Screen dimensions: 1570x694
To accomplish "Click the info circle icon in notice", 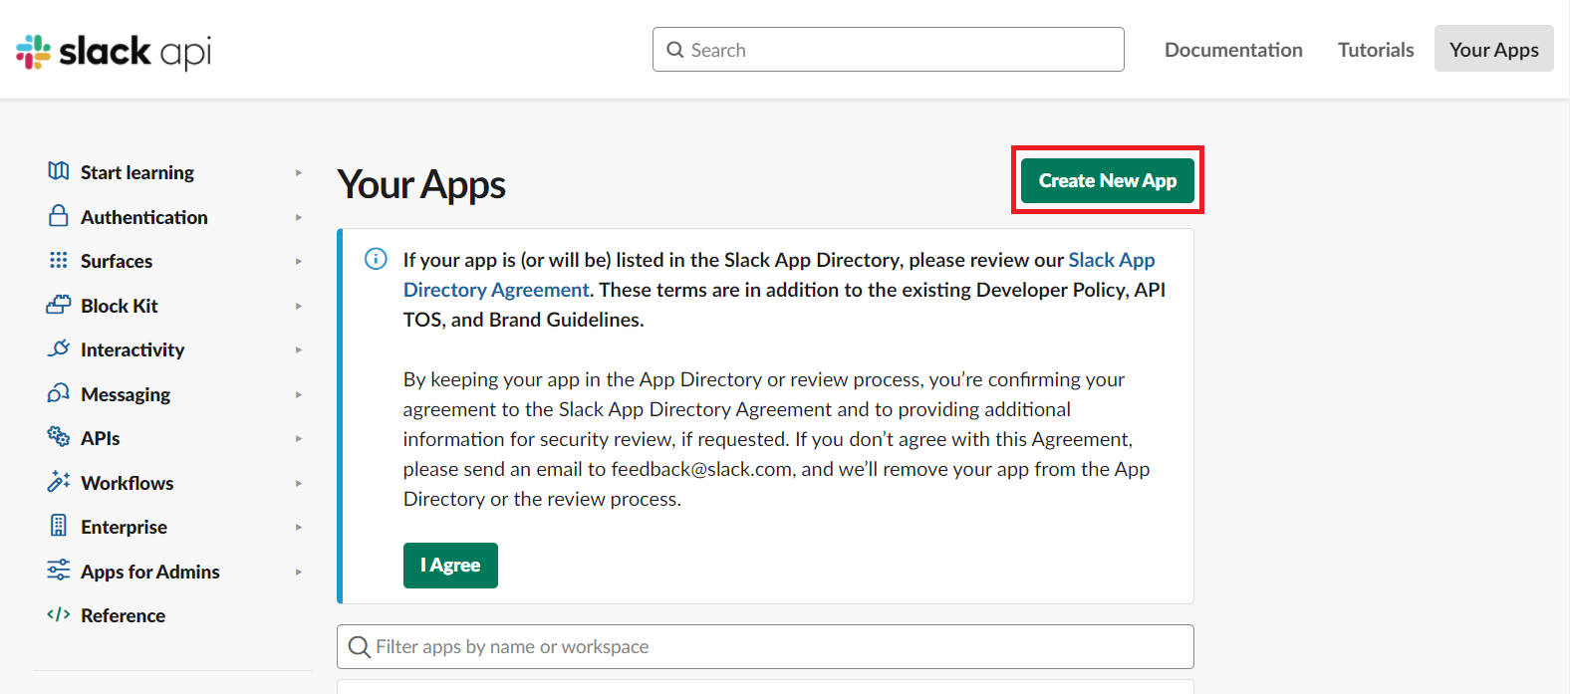I will pos(376,259).
